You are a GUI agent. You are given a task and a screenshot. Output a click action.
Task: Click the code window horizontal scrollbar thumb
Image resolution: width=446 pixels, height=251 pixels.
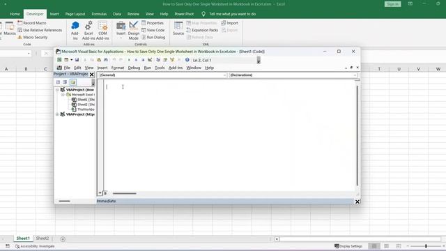click(x=124, y=194)
